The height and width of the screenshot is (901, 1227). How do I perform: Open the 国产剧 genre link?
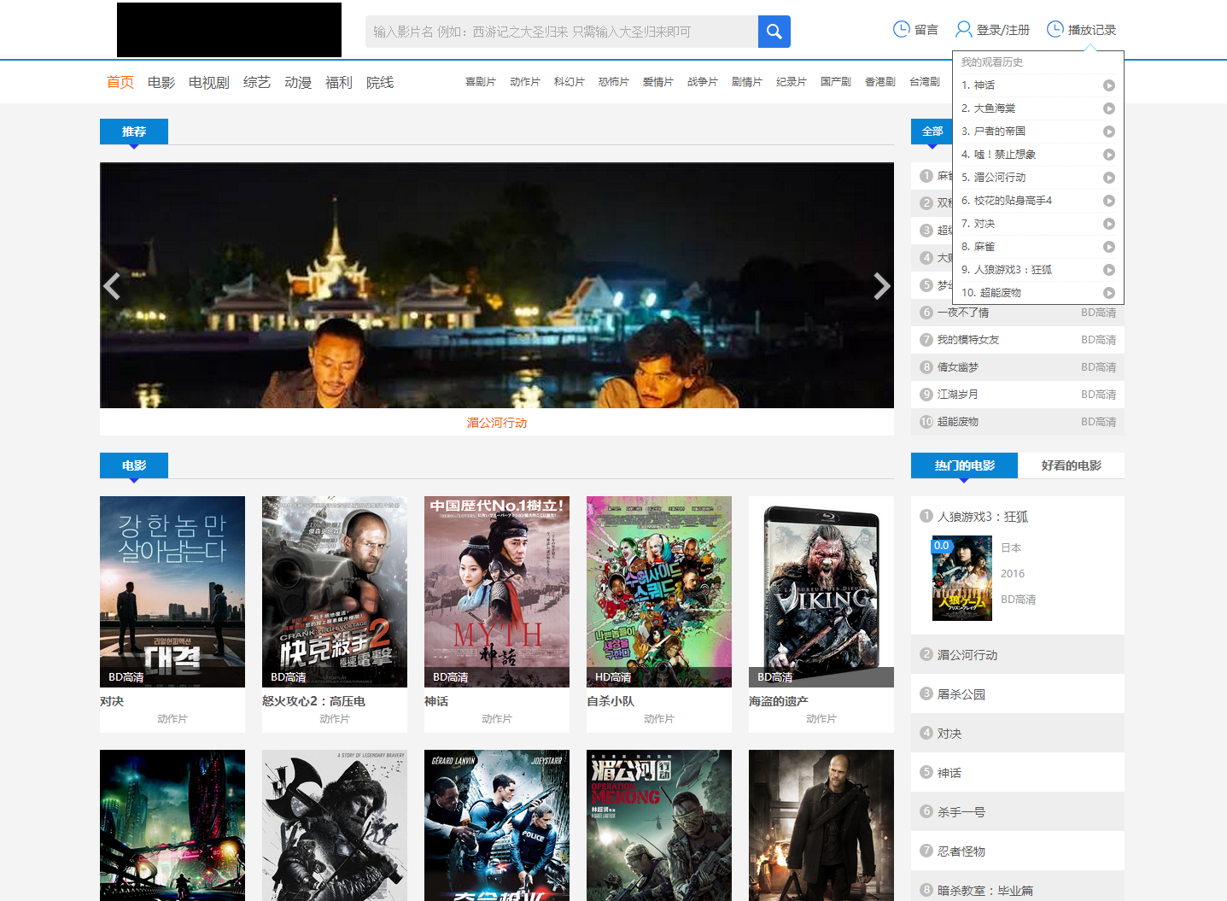[x=836, y=82]
